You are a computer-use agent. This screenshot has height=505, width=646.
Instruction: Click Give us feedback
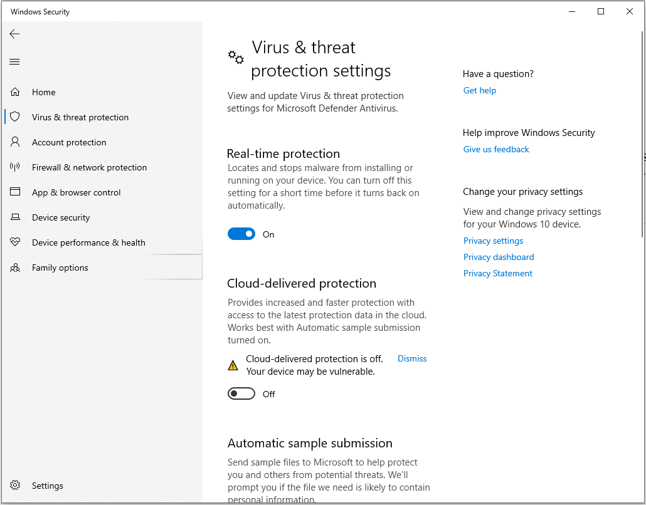(496, 149)
